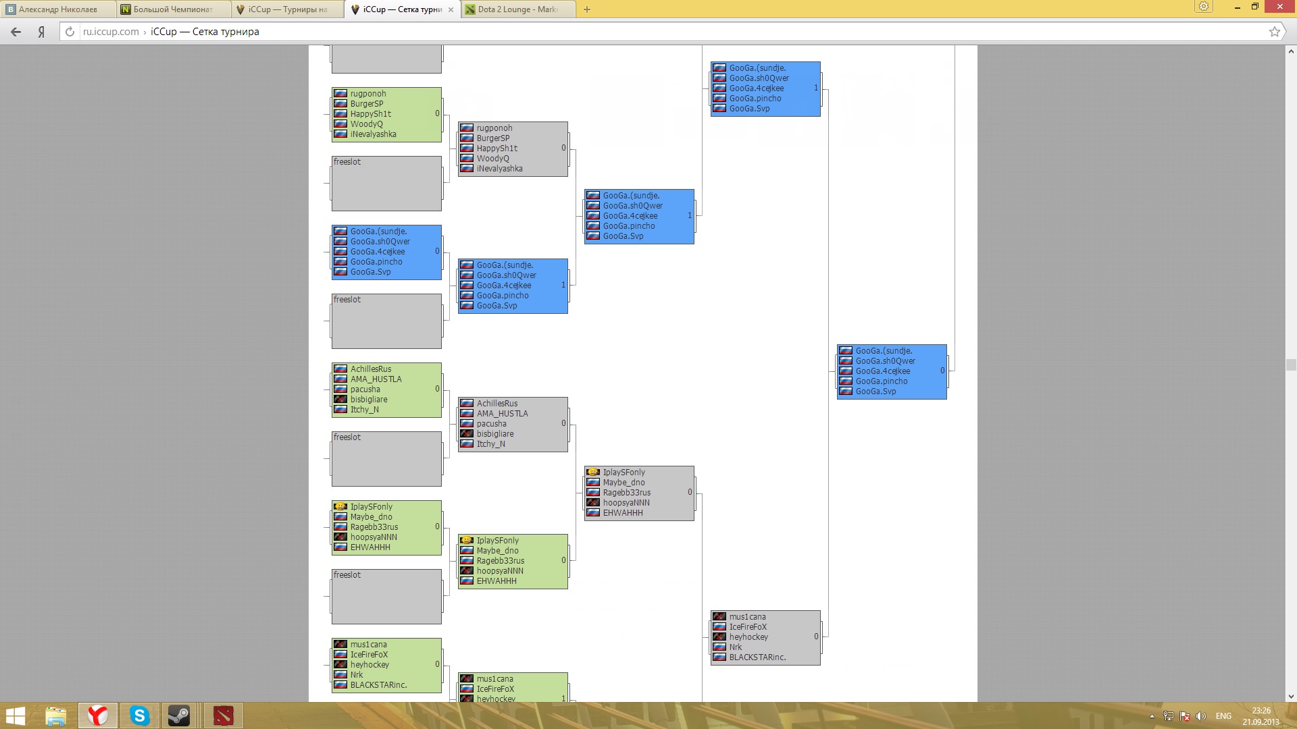Open Steam from the taskbar

point(179,715)
